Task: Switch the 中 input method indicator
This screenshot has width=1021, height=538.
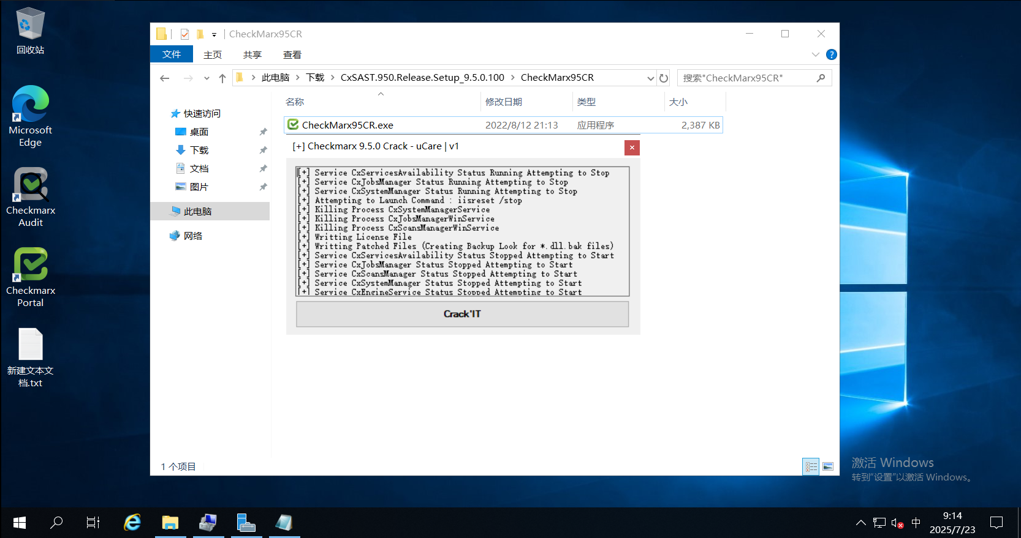Action: 916,523
